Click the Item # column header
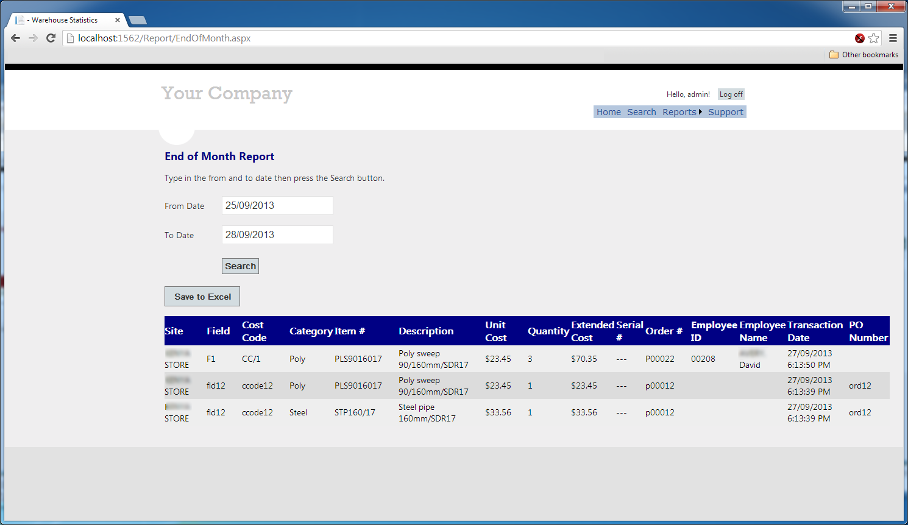Viewport: 908px width, 525px height. [x=350, y=331]
